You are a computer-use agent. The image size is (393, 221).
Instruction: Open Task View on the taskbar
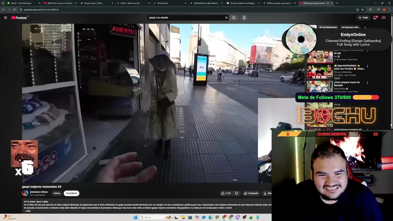(176, 217)
